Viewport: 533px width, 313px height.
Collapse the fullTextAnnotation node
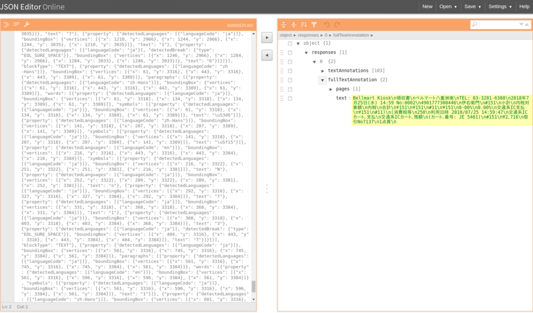[x=323, y=80]
